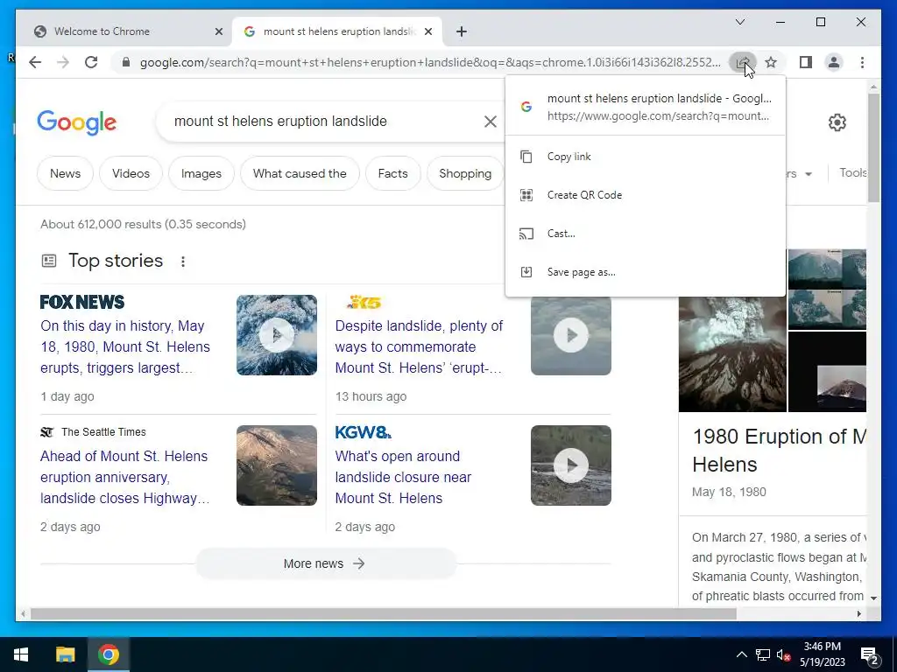Click the muted volume tray icon

point(784,654)
